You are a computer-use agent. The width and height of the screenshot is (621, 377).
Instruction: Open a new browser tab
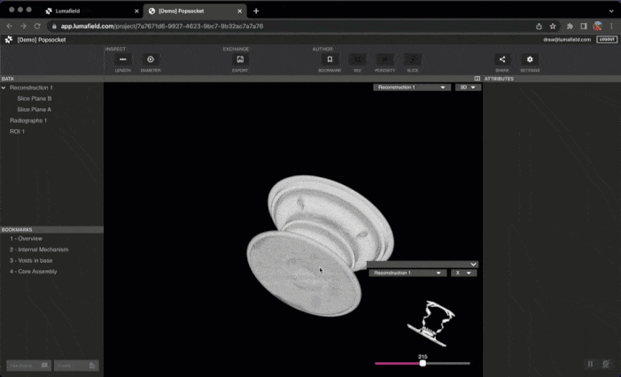[x=256, y=12]
